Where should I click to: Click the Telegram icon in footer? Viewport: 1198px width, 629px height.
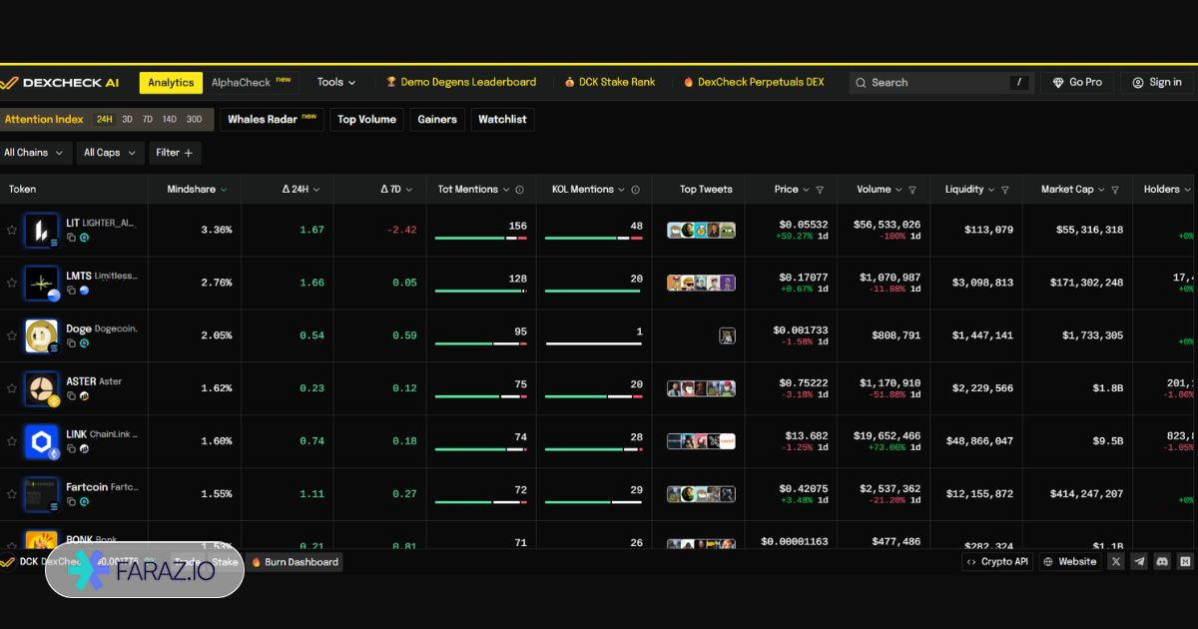1139,562
